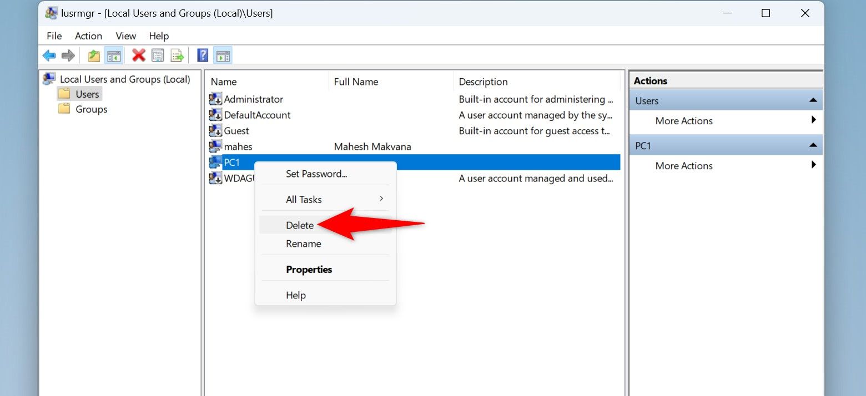The width and height of the screenshot is (866, 396).
Task: Click the lusrmgr title bar app icon
Action: coord(52,13)
